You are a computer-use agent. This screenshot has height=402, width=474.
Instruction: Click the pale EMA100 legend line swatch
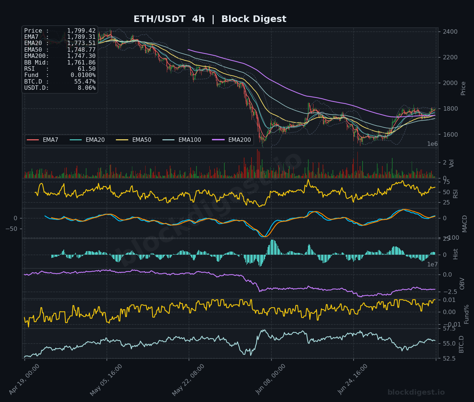coord(169,140)
